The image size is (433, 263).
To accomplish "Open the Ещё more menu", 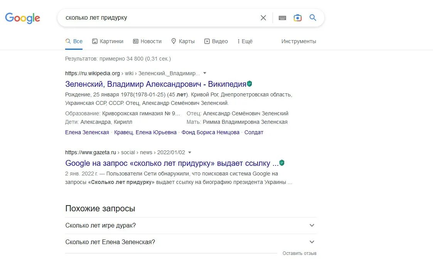I will (245, 41).
